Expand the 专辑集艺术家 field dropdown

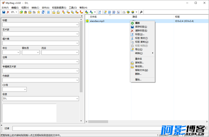[x=77, y=71]
